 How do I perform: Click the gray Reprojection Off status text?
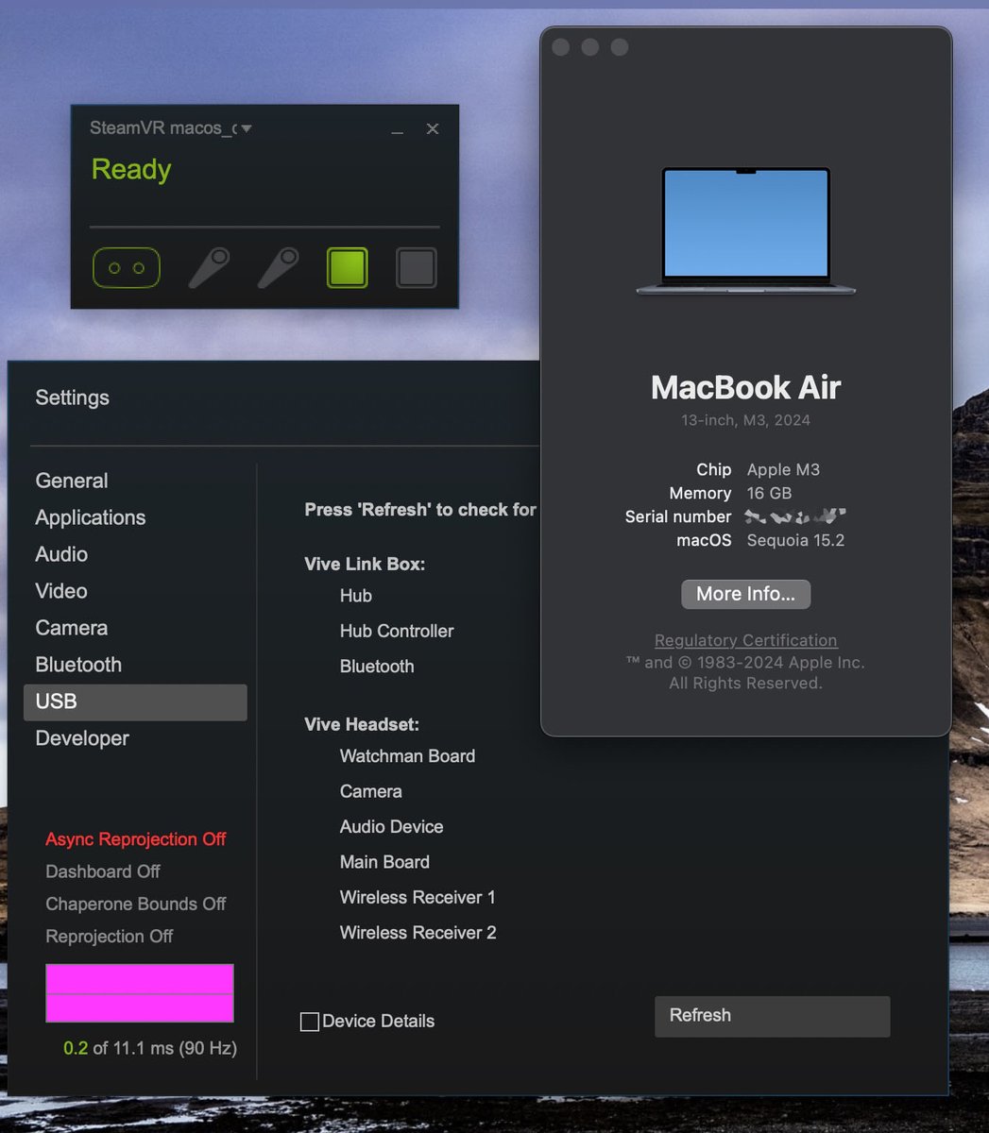pos(110,937)
